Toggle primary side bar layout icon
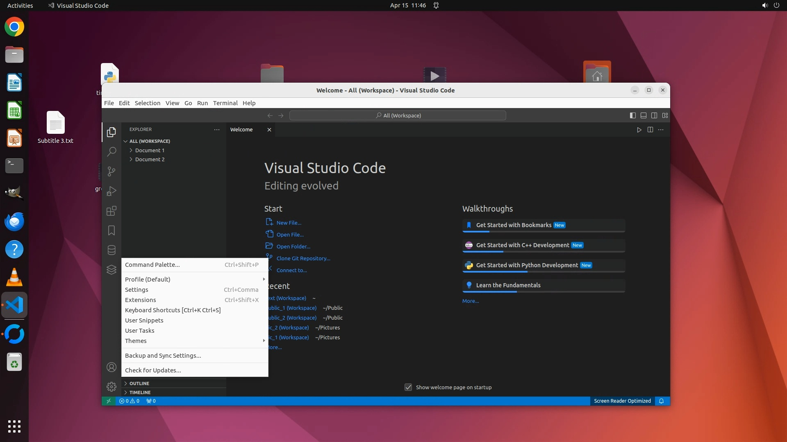 click(x=632, y=115)
